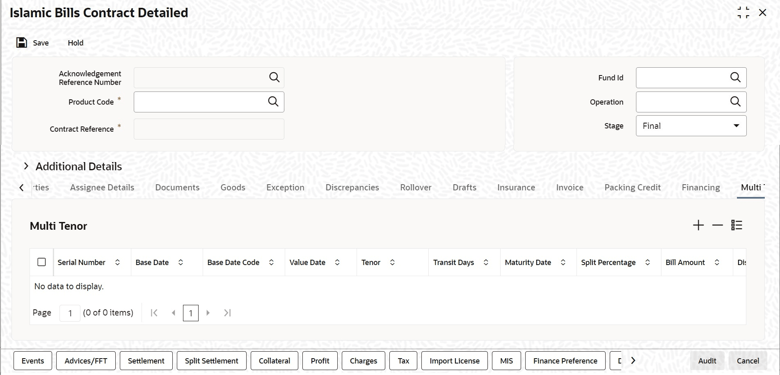Sort by Base Date column

181,262
